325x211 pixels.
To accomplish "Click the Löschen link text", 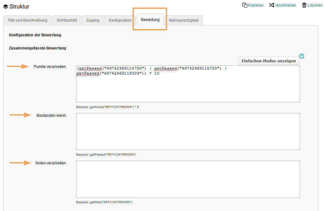I will click(315, 5).
